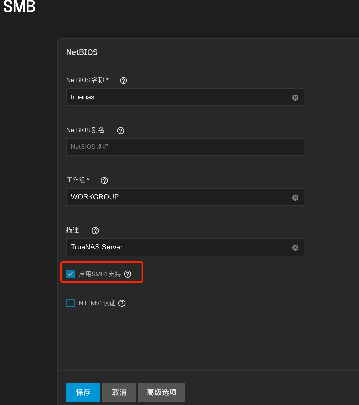359x405 pixels.
Task: Click the 保存 save button
Action: (83, 392)
